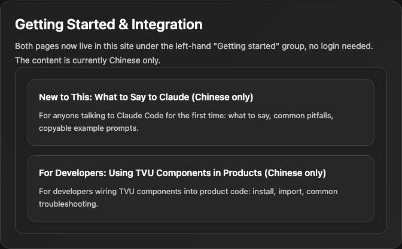Click the intro line mentioning left-hand "Getting started" group
The height and width of the screenshot is (249, 402).
click(x=194, y=46)
